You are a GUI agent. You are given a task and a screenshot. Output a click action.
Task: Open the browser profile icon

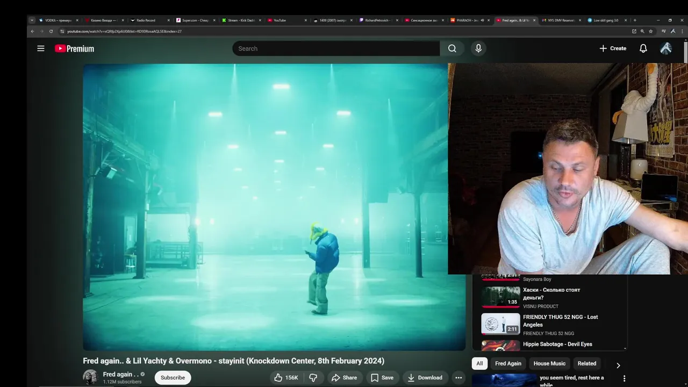(673, 31)
